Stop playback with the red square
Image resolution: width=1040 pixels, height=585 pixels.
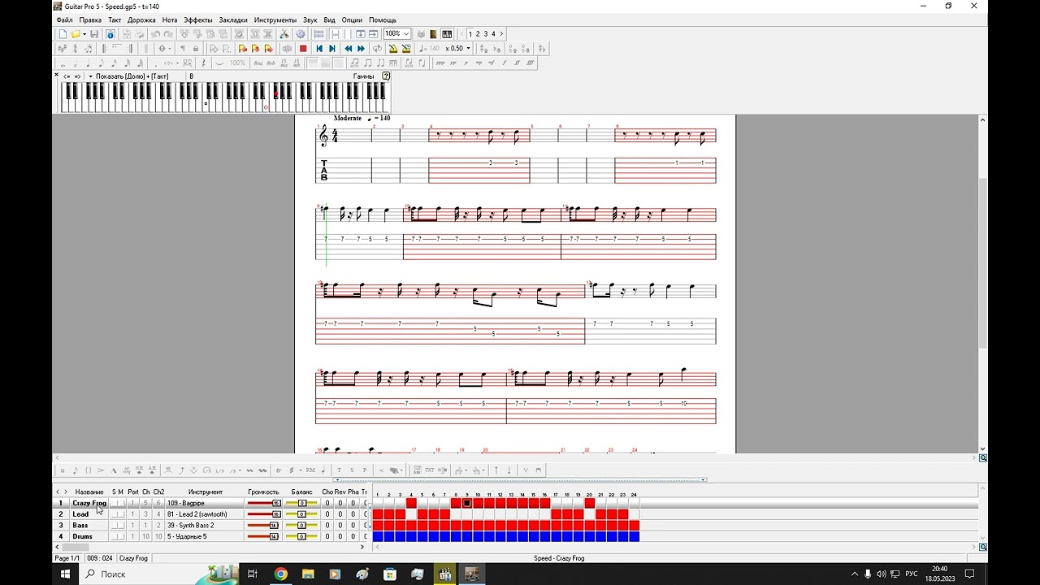pyautogui.click(x=303, y=49)
